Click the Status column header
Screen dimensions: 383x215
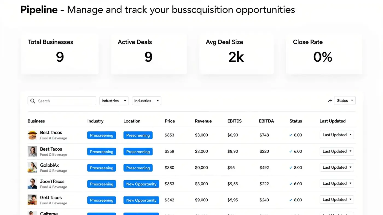pos(296,121)
